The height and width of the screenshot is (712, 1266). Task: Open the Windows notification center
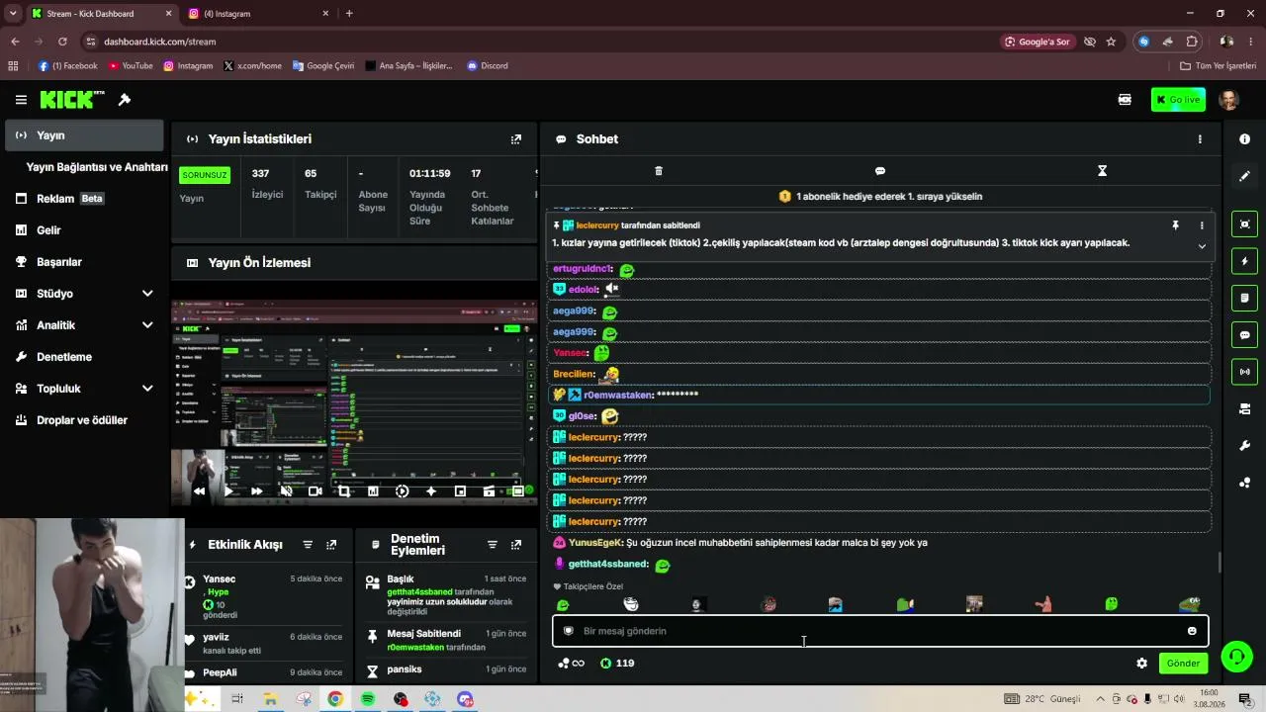point(1245,699)
